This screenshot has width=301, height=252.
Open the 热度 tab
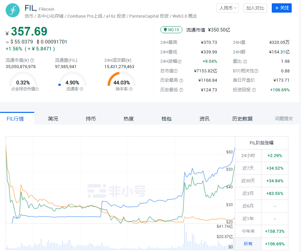[129, 119]
